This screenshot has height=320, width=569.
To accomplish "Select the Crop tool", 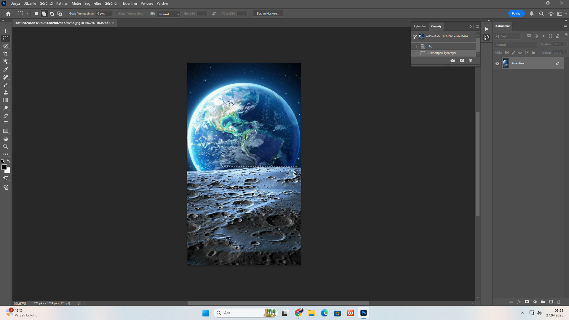I will click(x=6, y=54).
